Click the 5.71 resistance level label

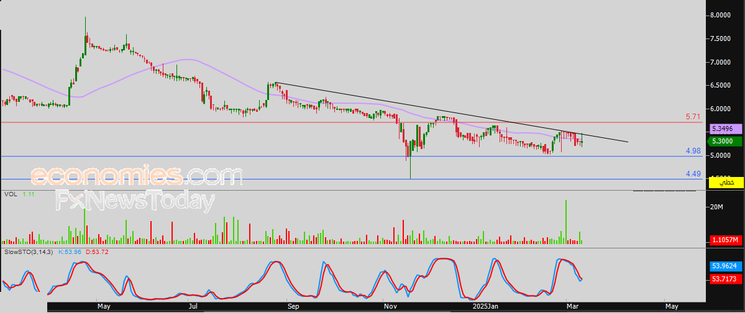(693, 116)
